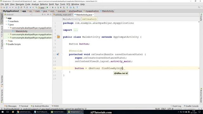Screen dimensions: 203x114
Task: Open the Gradle Console
Action: [191, 106]
